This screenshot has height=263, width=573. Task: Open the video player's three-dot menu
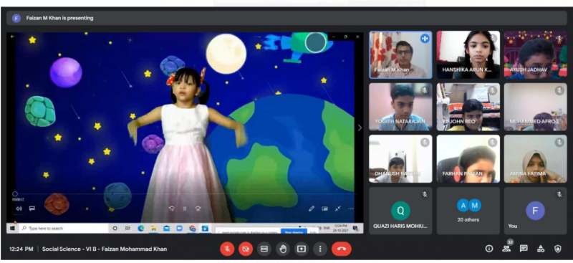(351, 209)
